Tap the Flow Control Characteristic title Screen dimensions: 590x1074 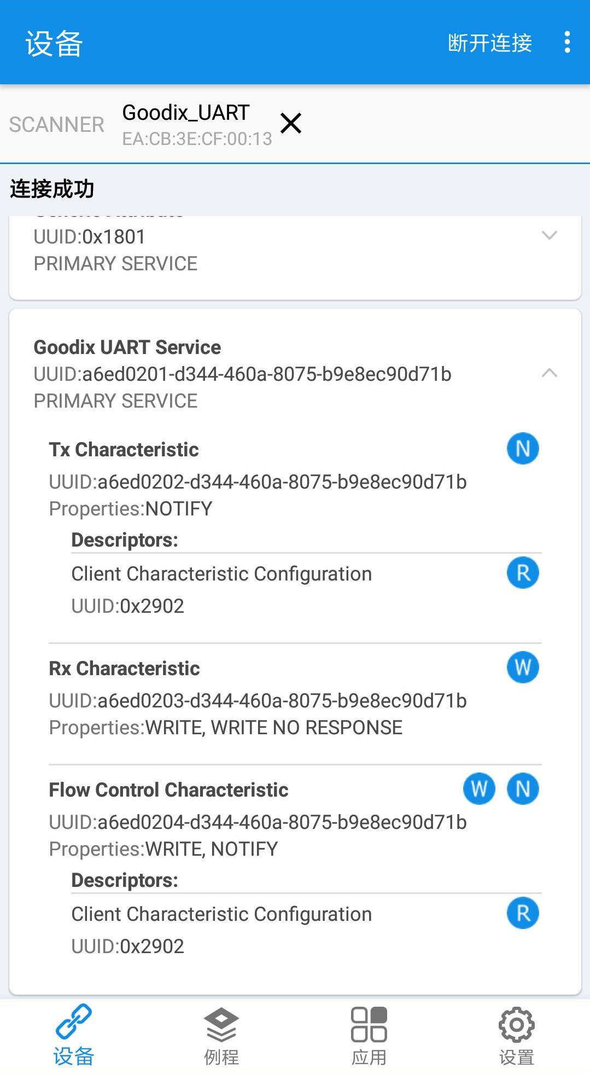[x=168, y=790]
